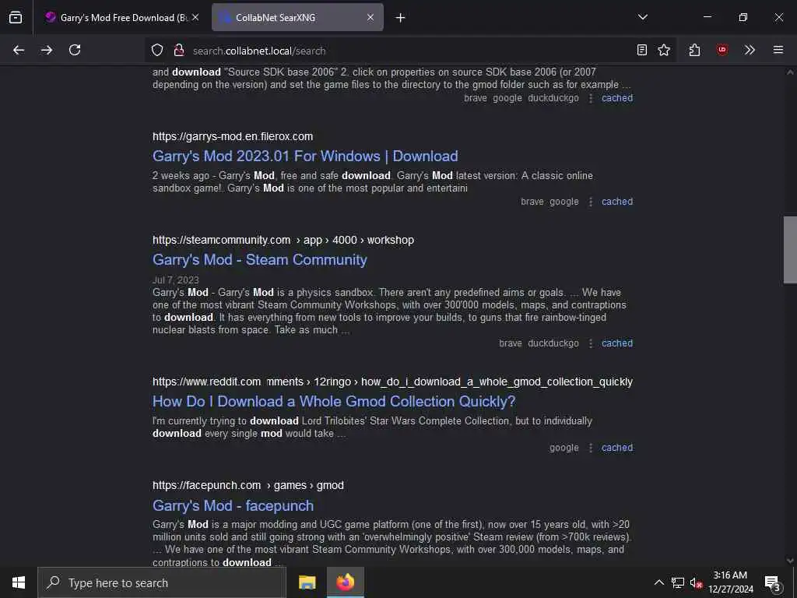The image size is (797, 598).
Task: Click the scrollbar down arrow
Action: tap(790, 561)
